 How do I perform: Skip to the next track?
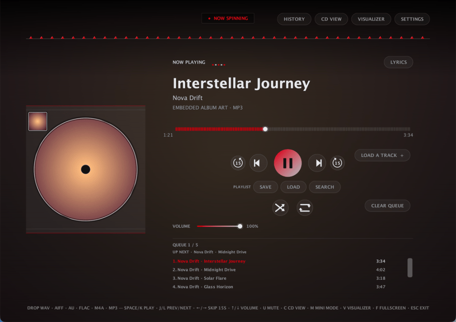coord(317,163)
